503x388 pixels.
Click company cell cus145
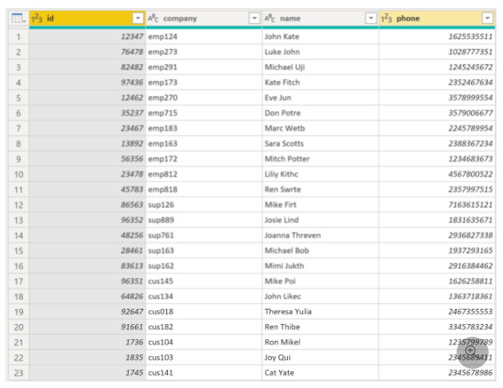204,282
